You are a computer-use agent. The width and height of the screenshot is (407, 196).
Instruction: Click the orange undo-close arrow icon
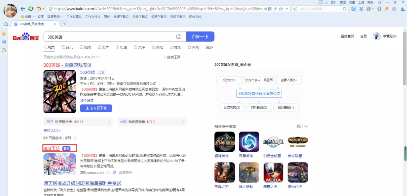[x=39, y=9]
